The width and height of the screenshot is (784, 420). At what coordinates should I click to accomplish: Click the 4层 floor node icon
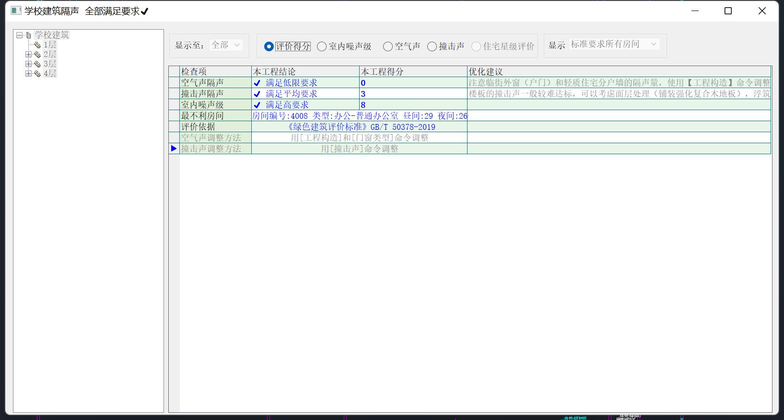(x=37, y=74)
